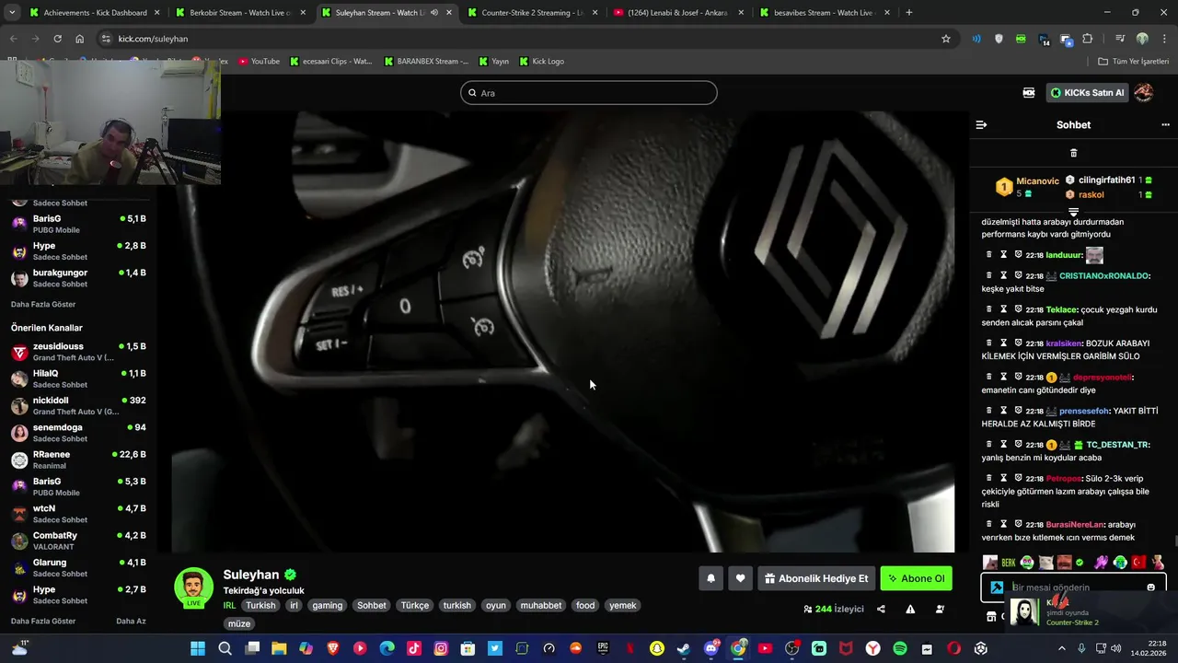Image resolution: width=1178 pixels, height=663 pixels.
Task: Collapse chat panel using arrow icon
Action: (x=981, y=124)
